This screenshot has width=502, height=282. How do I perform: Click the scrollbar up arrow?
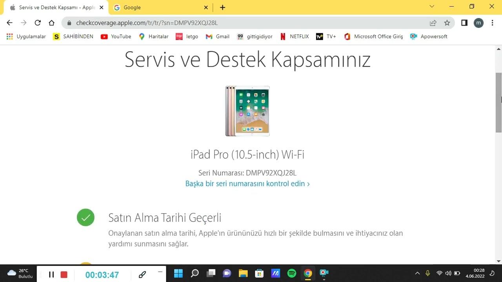(498, 49)
